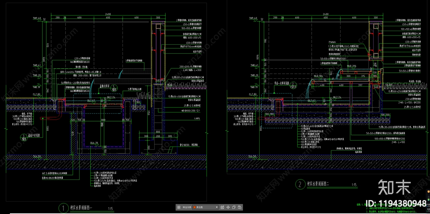Select 3厚镜面黑钛不锈钢板 note in left drawing
This screenshot has width=430, height=214.
click(x=134, y=61)
